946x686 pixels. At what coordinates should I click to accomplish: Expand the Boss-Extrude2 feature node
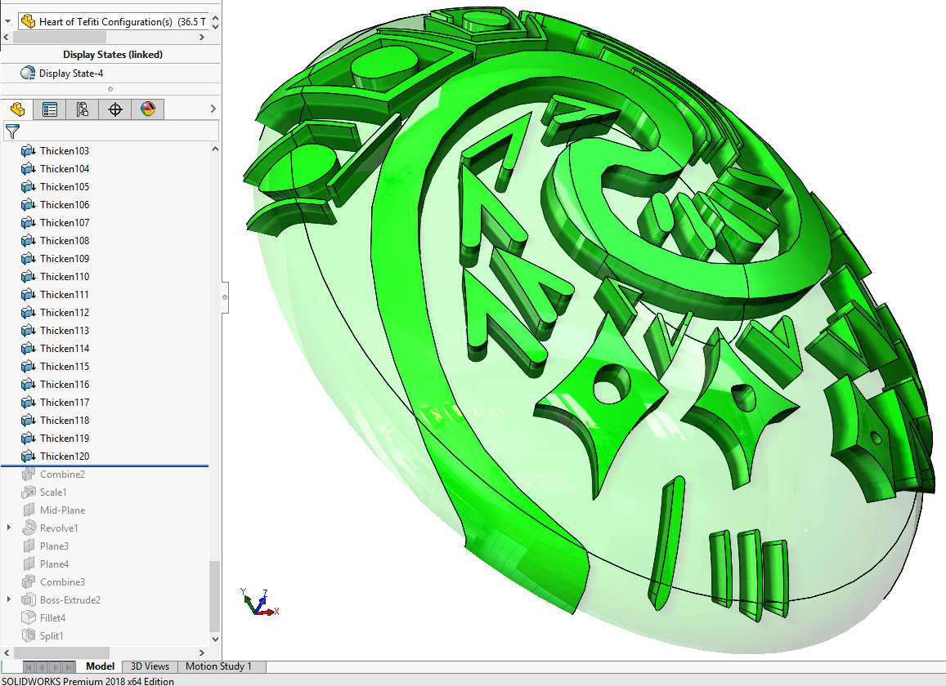[x=9, y=600]
